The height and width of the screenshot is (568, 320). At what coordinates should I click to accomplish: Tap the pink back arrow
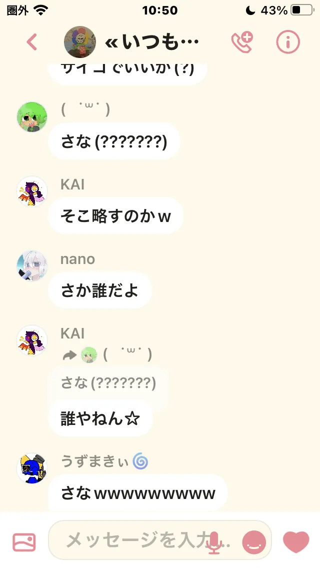pos(32,42)
